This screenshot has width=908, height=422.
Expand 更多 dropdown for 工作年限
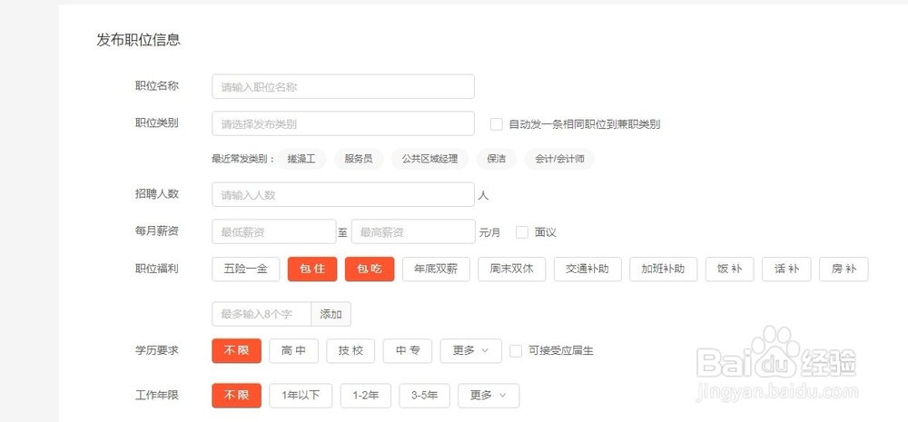click(489, 396)
